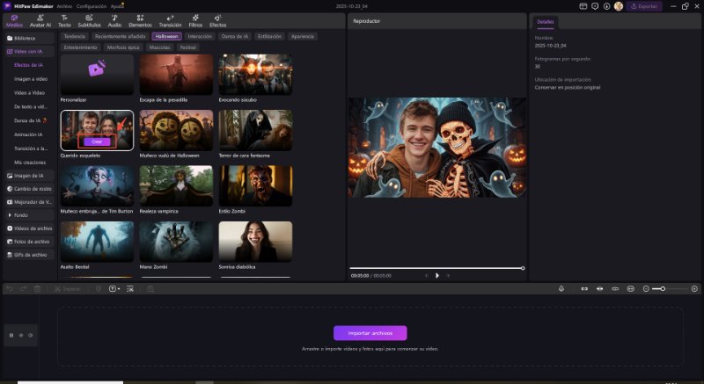Screen dimensions: 704x384
Task: Select the Sonrisa diabólica effect thumbnail
Action: 255,242
